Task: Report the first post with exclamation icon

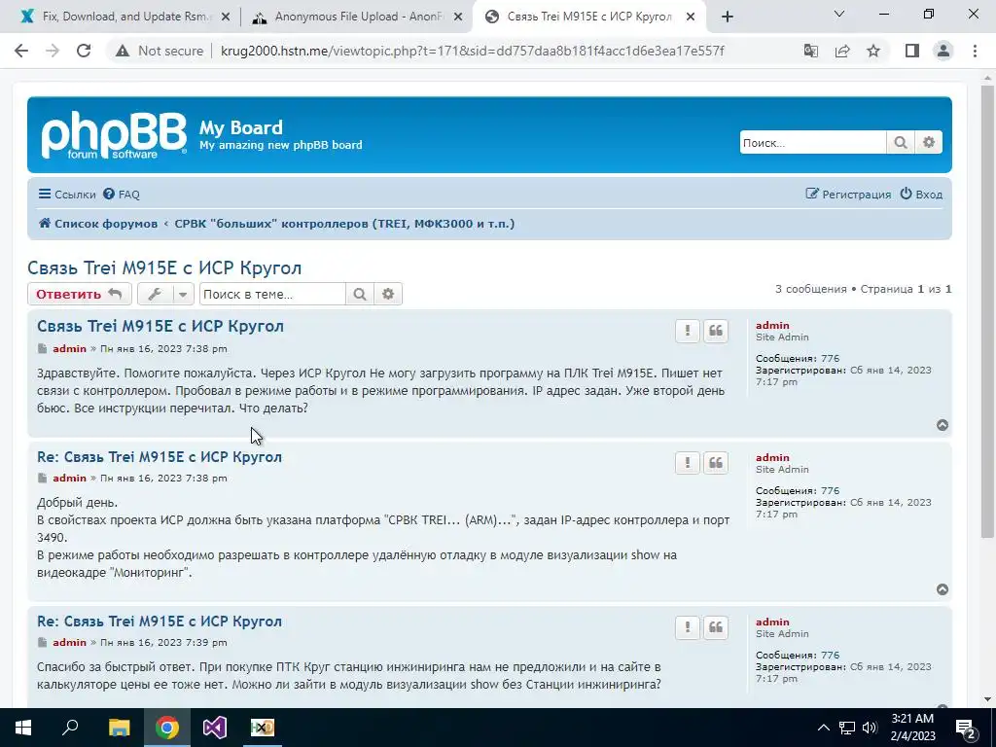Action: [x=688, y=331]
